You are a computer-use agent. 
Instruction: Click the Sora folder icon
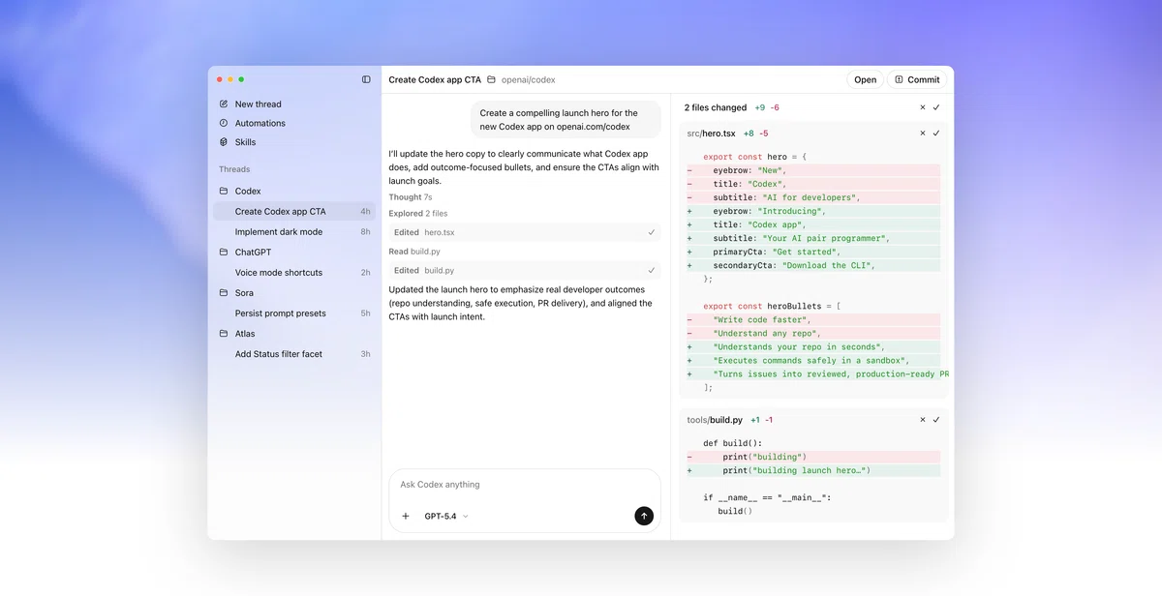224,292
